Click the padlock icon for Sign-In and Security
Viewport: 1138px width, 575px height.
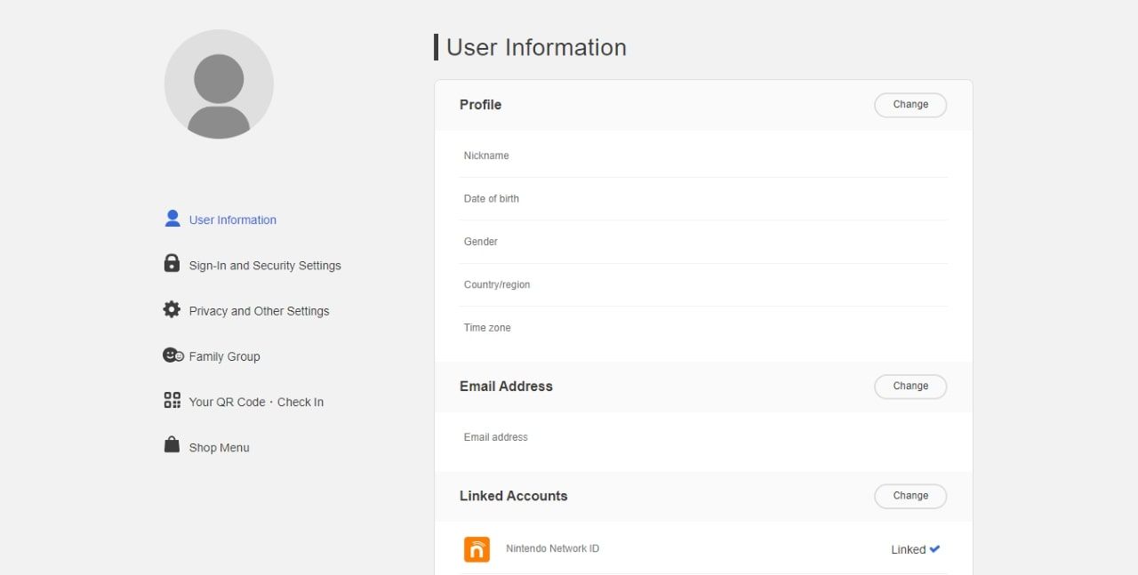tap(172, 264)
